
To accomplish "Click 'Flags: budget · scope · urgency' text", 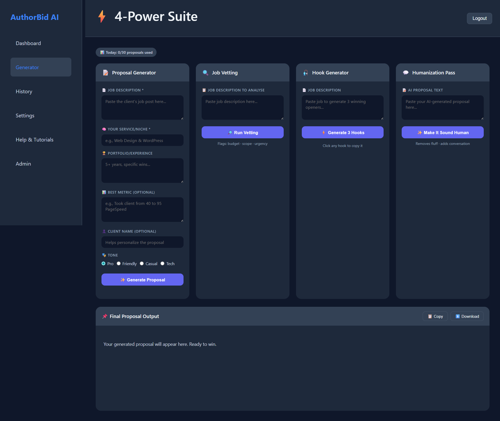I will tap(243, 144).
